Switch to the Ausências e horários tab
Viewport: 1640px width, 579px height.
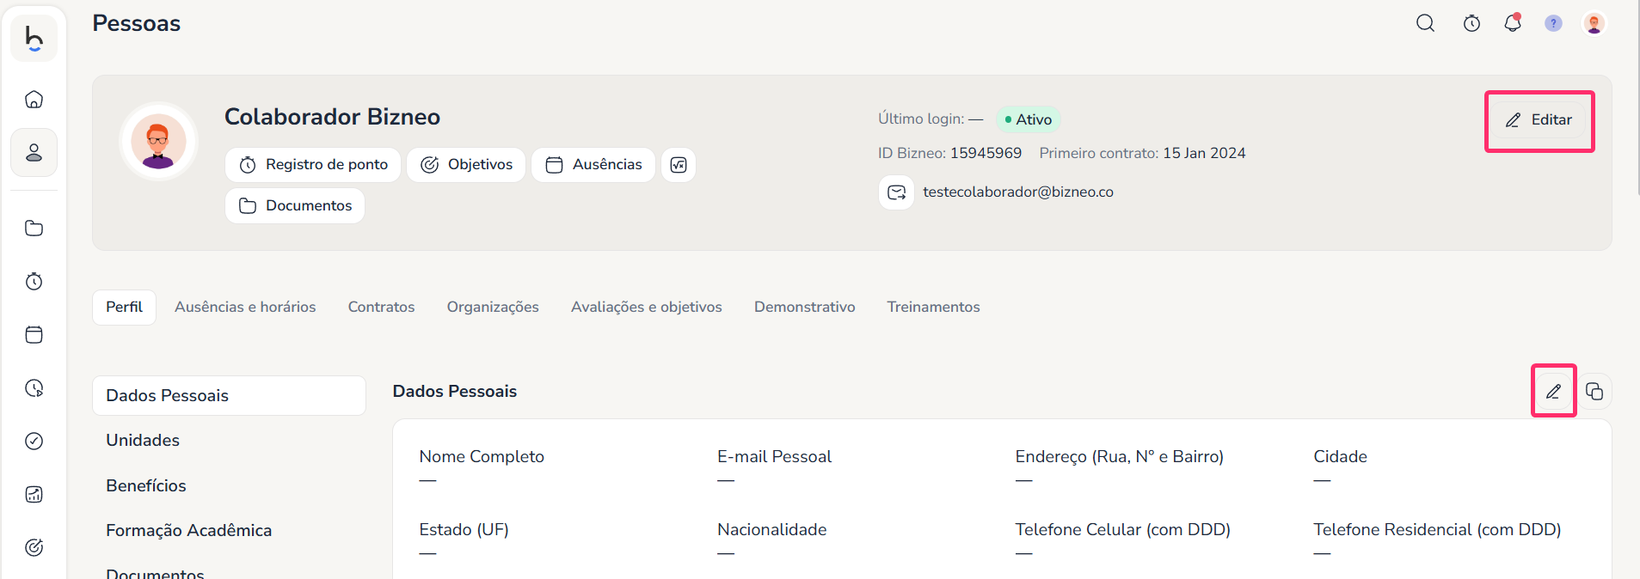coord(245,307)
